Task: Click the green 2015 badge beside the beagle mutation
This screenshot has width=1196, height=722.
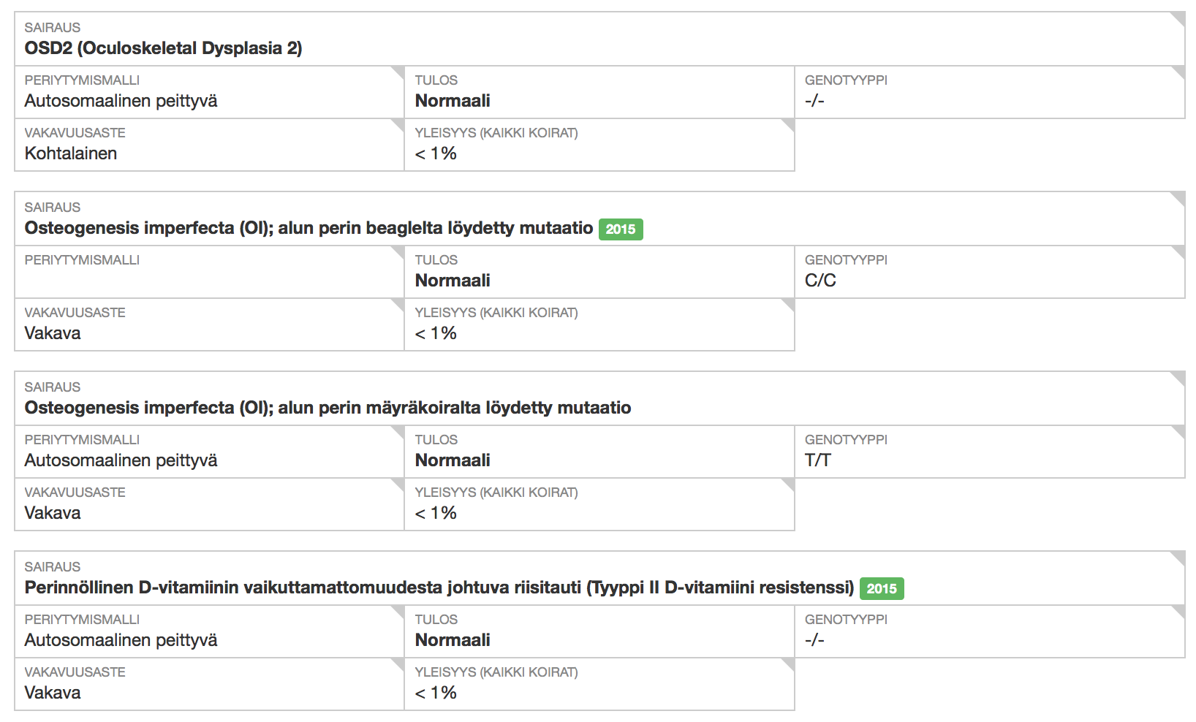Action: pyautogui.click(x=621, y=229)
